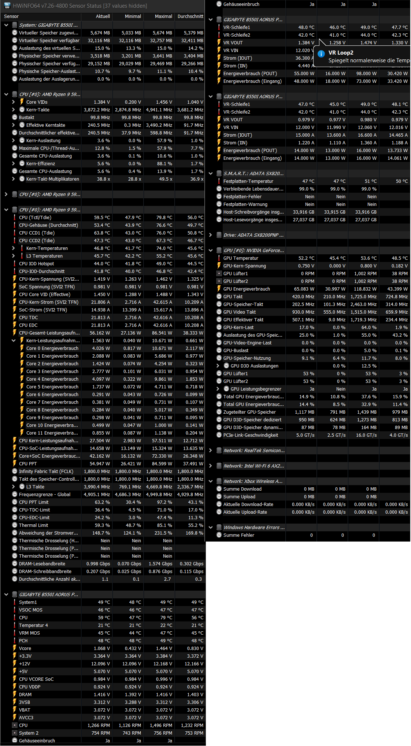This screenshot has width=411, height=746.
Task: Select the S.M.A.R.T.: ADATA SX820 group header
Action: (308, 173)
